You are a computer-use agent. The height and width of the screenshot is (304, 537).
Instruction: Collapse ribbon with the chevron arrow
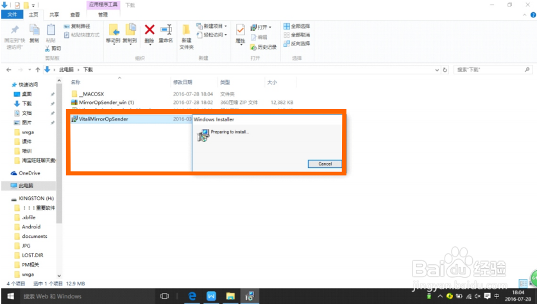point(525,15)
